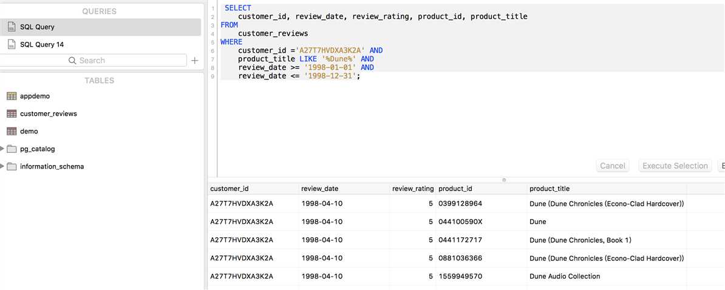
Task: Click the SQL Query file icon
Action: (x=12, y=27)
